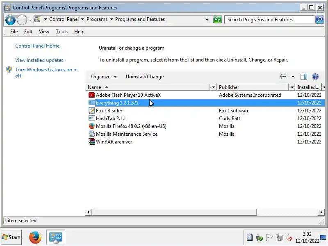This screenshot has width=328, height=246.
Task: Click the Action Center flag tray icon
Action: click(x=269, y=238)
